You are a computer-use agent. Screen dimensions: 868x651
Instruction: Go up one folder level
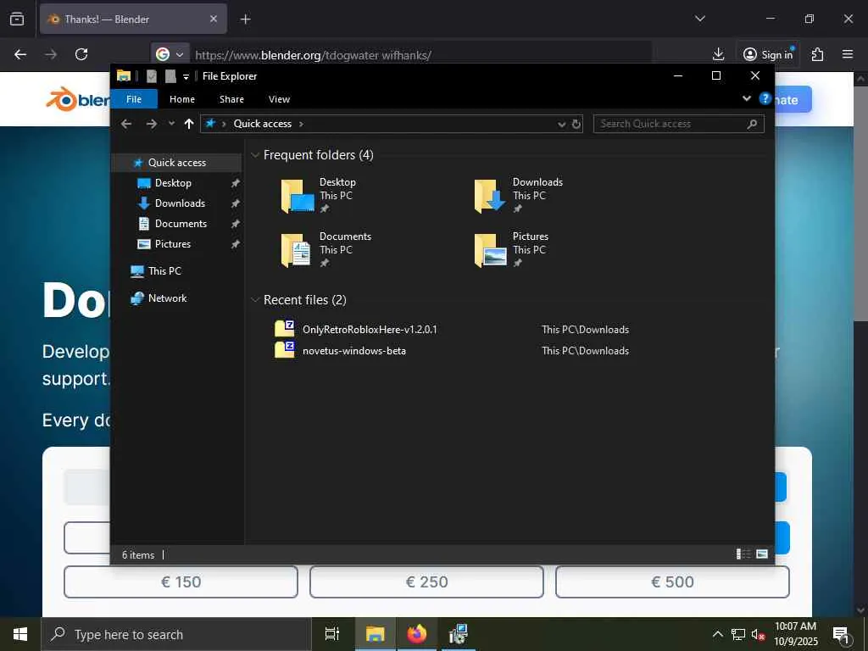(189, 124)
